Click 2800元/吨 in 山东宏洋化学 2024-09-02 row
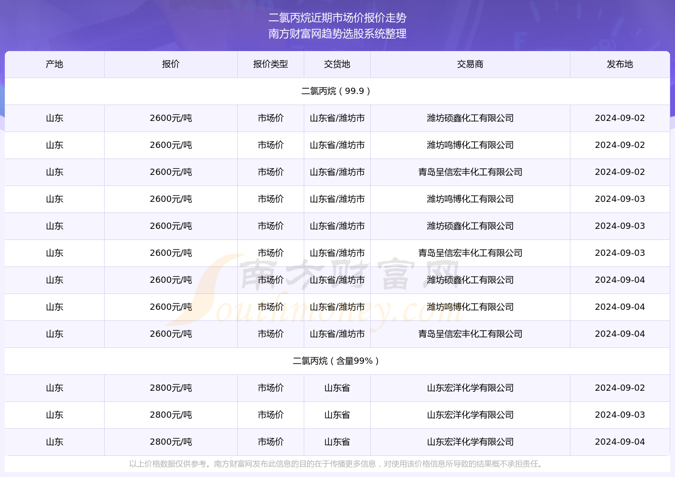The width and height of the screenshot is (675, 477). pos(171,388)
